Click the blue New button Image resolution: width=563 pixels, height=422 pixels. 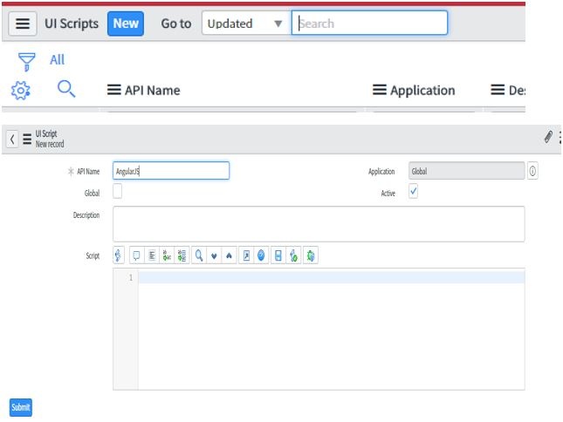(126, 24)
